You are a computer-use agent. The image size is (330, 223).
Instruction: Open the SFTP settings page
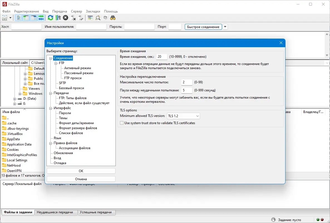pyautogui.click(x=63, y=83)
